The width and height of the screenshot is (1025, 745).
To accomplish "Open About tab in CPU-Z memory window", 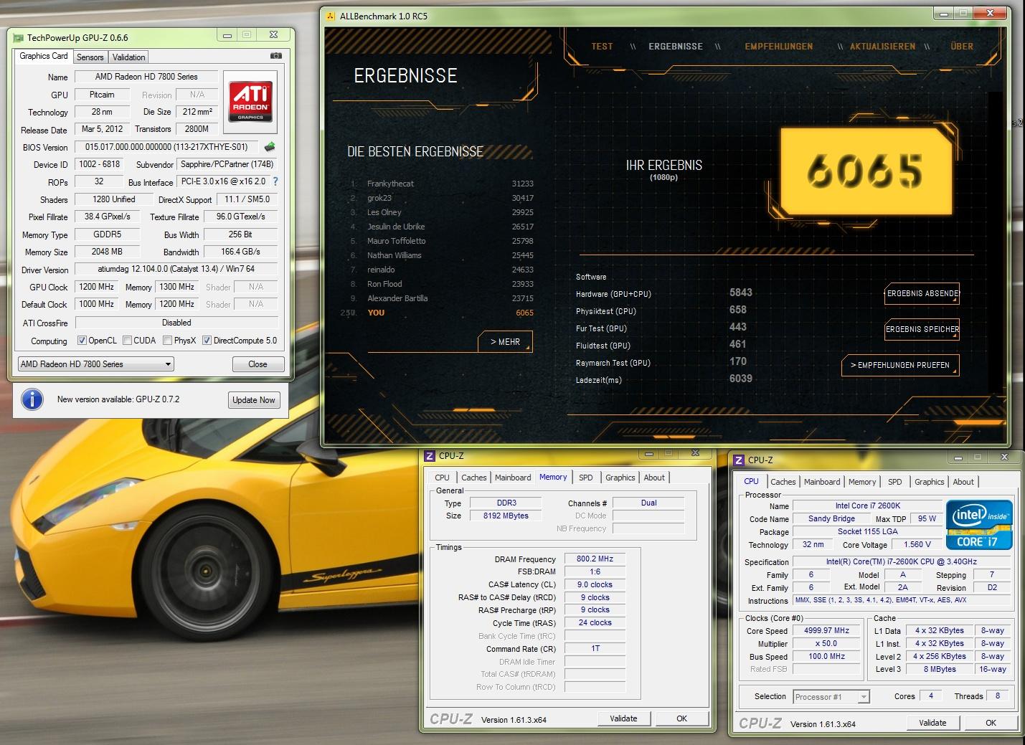I will click(x=654, y=478).
